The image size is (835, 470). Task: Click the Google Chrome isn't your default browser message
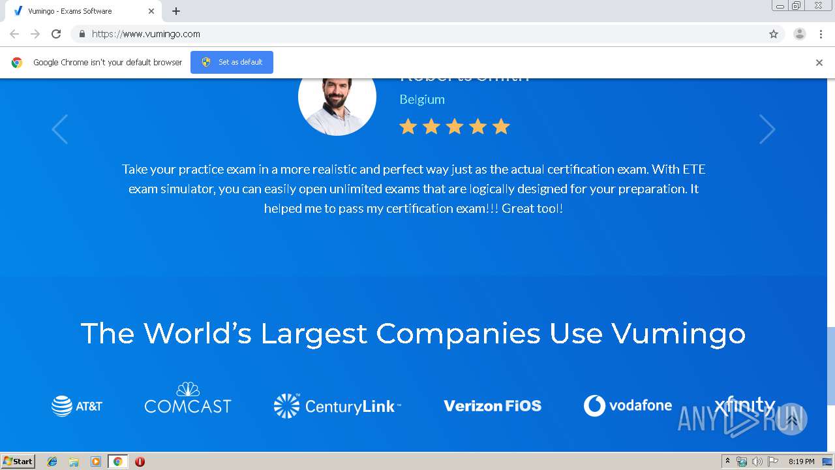coord(108,63)
